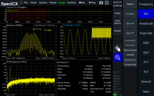This screenshot has width=154, height=96.
Task: Select the BW menu tab
Action: coord(146,14)
